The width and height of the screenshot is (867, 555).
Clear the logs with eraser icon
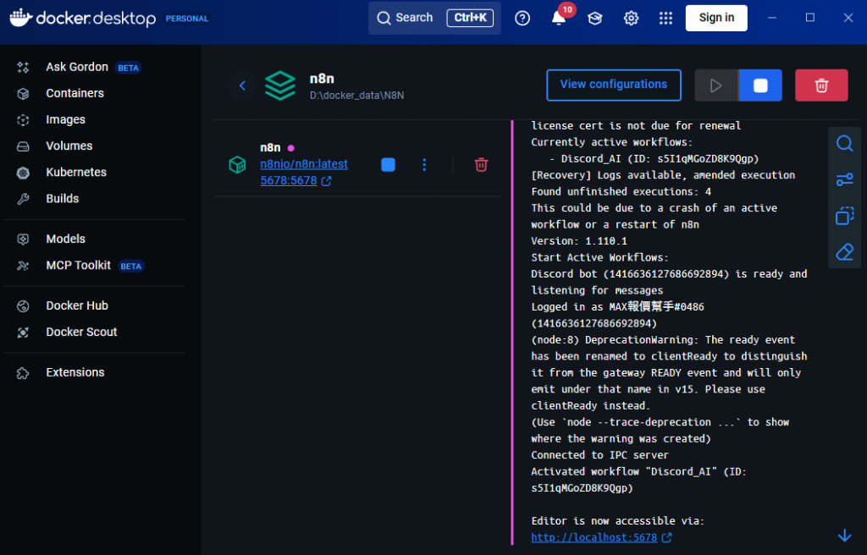(844, 252)
